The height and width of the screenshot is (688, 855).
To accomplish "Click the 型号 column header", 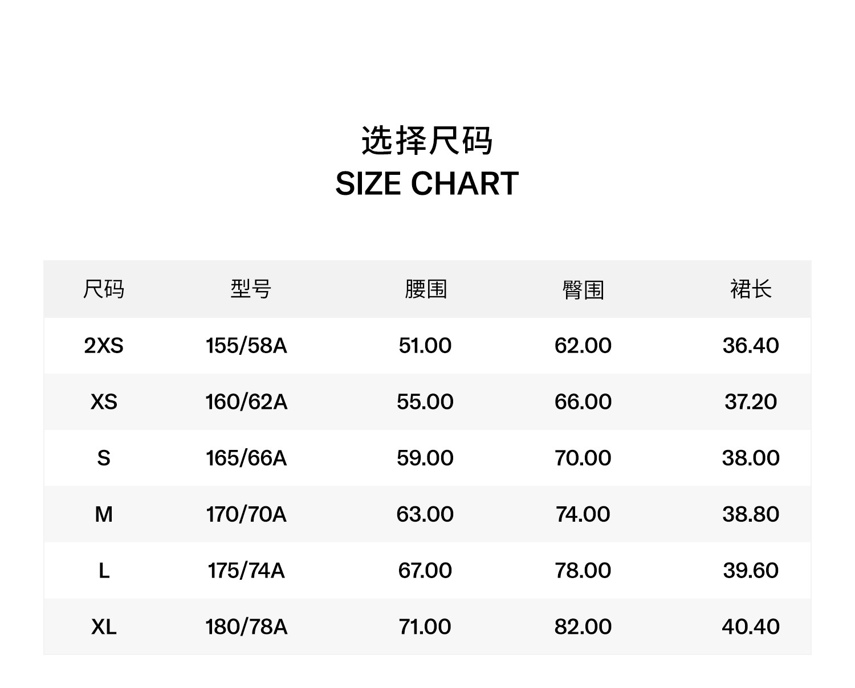I will [251, 289].
